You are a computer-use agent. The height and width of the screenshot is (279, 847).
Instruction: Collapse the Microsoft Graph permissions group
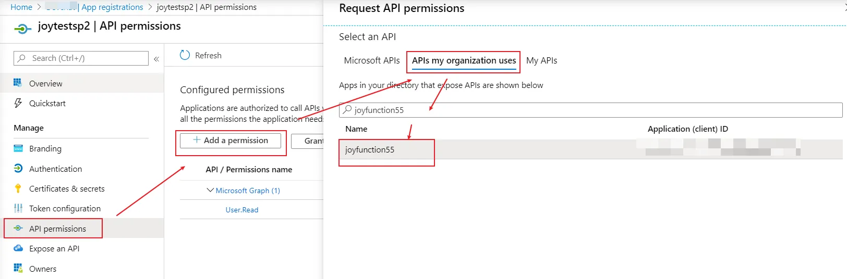tap(210, 191)
